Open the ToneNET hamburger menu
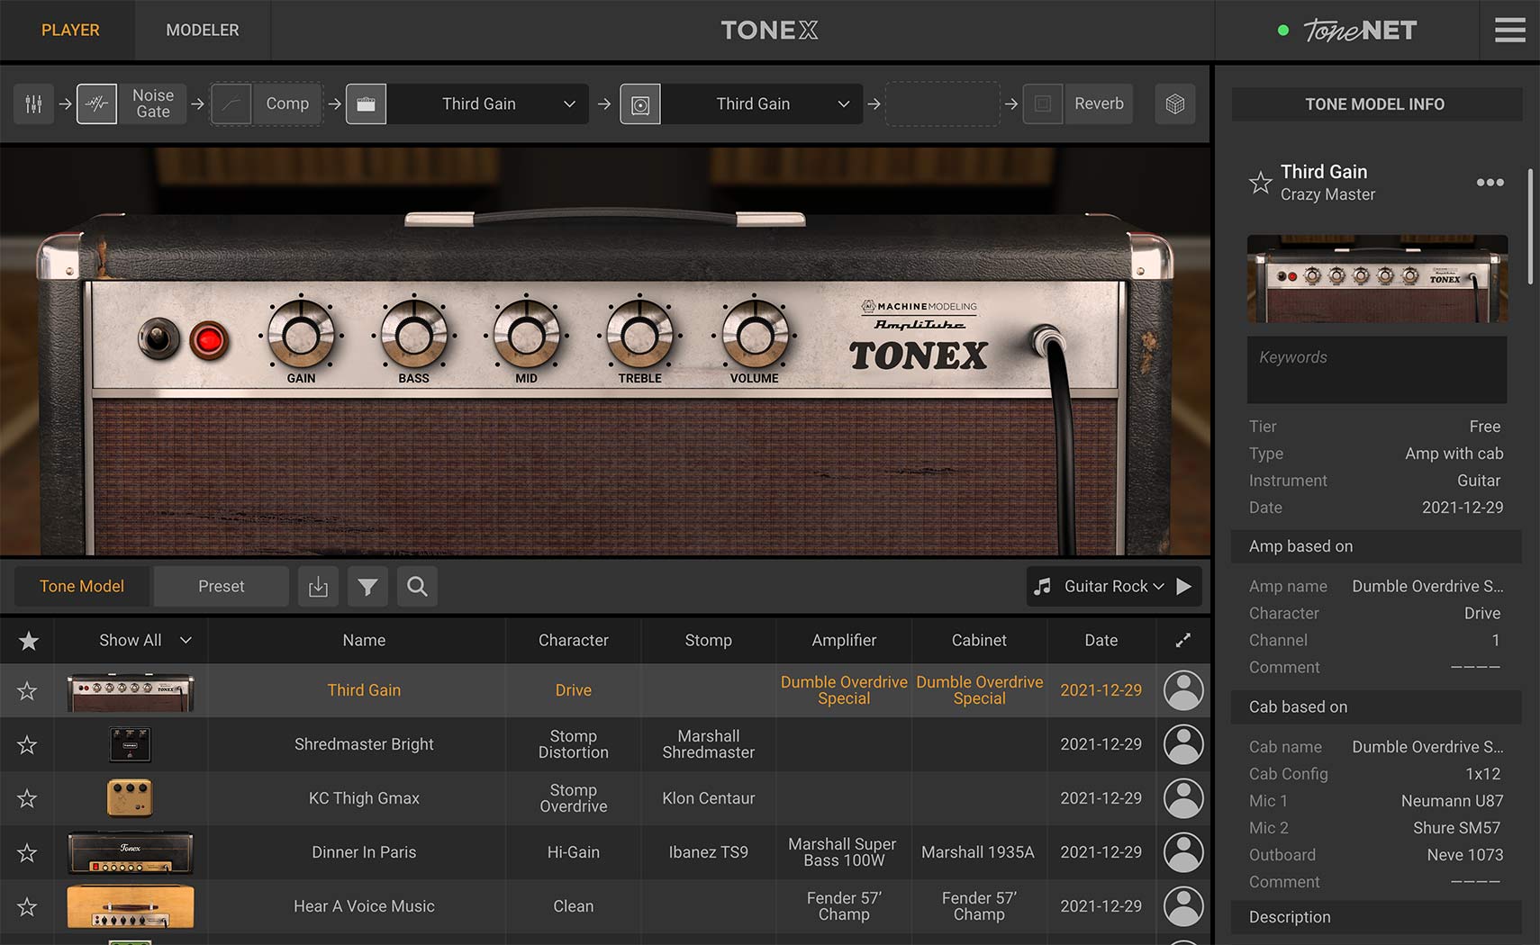 point(1509,30)
